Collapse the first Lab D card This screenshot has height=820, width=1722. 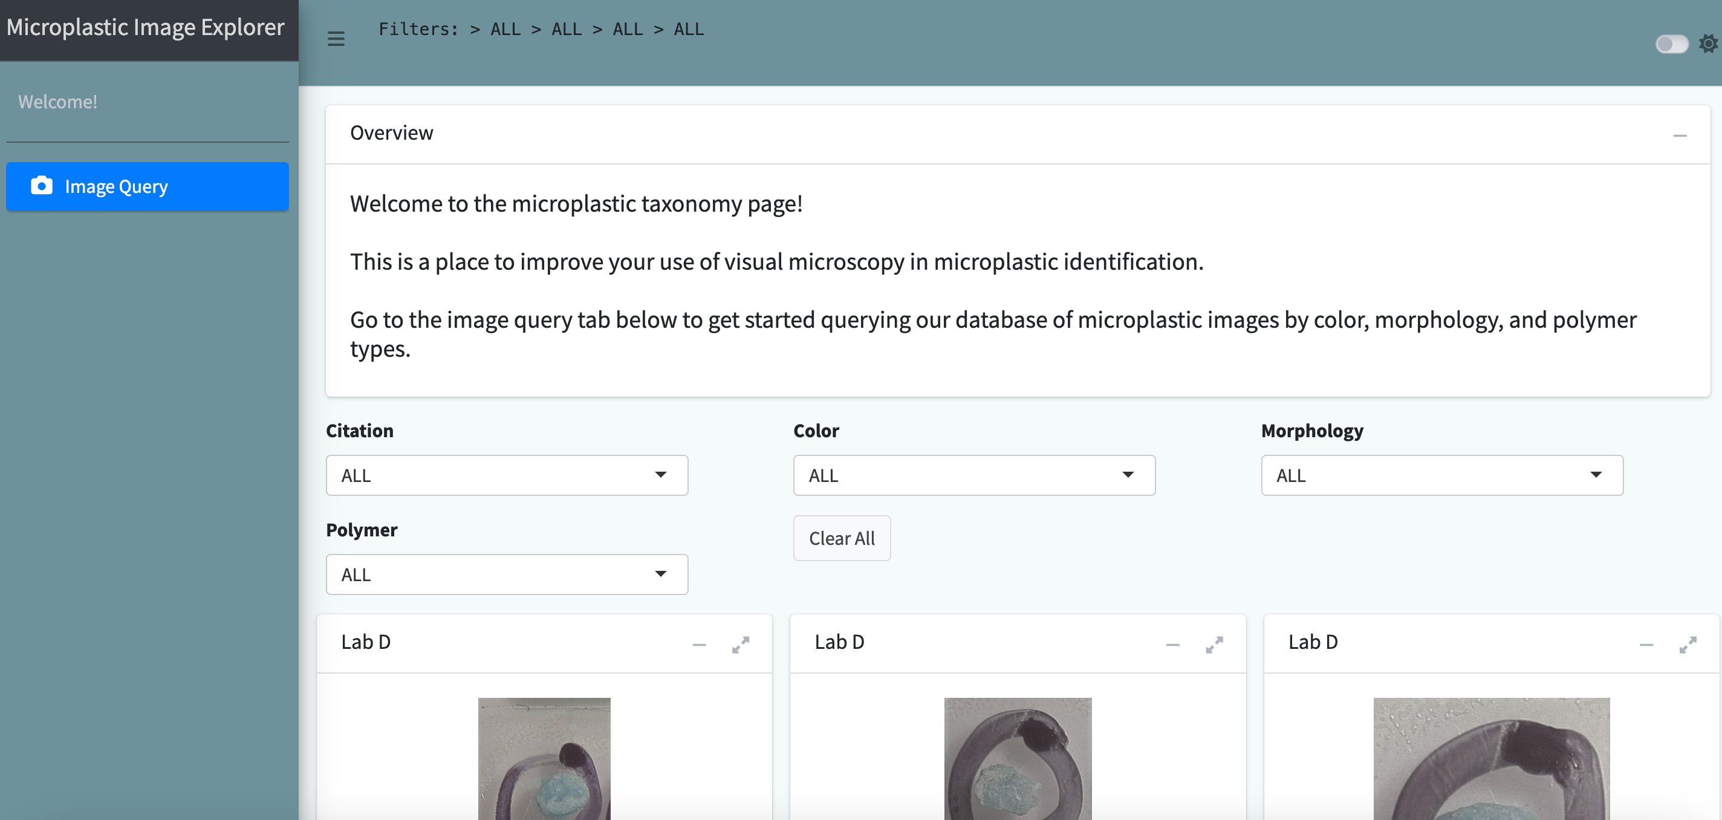click(x=699, y=645)
